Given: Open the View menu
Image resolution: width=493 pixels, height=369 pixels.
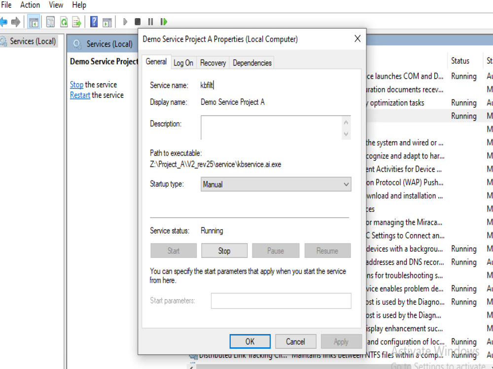Looking at the screenshot, I should [56, 5].
